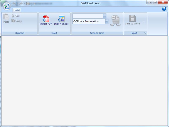Start Scan with the Word icon
This screenshot has width=169, height=127.
pyautogui.click(x=116, y=21)
